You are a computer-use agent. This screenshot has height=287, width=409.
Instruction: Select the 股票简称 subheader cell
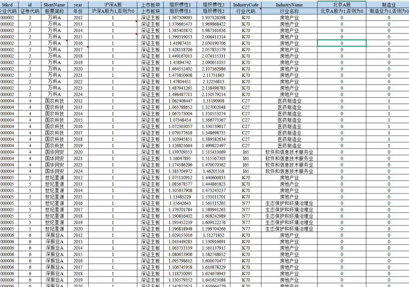[54, 11]
